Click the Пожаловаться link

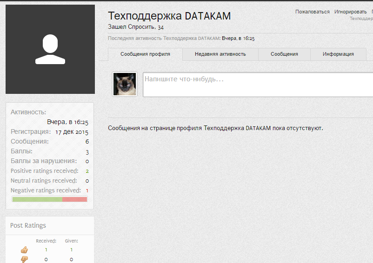pos(313,12)
